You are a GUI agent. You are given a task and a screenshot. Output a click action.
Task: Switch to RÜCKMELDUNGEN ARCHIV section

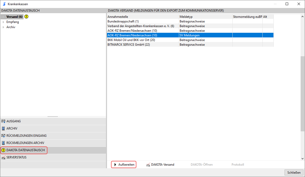tap(53, 143)
